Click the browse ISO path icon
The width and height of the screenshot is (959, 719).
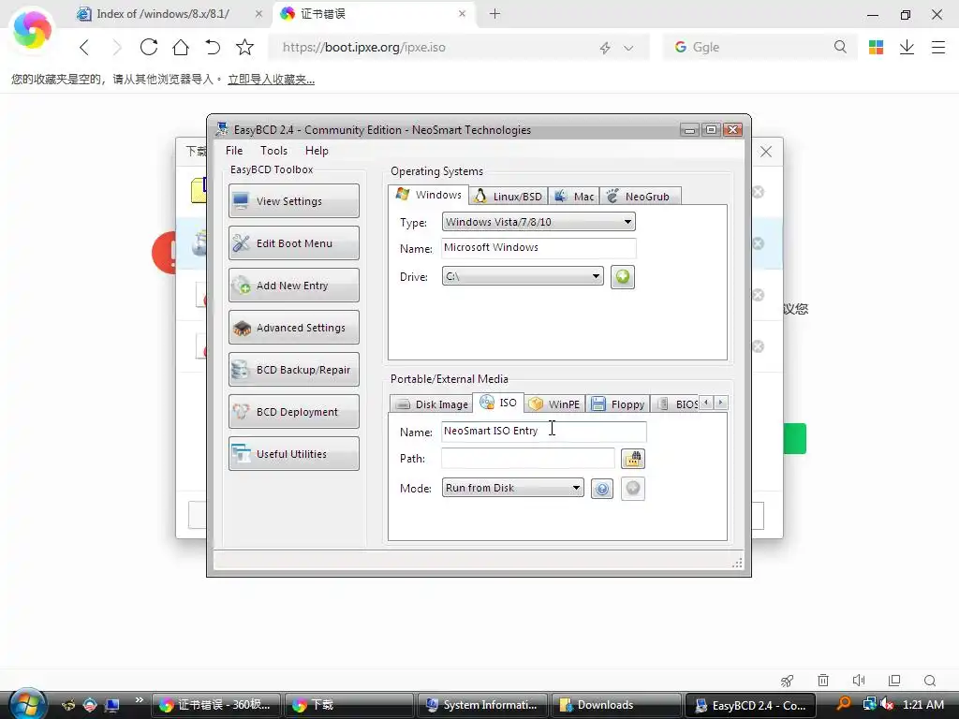pyautogui.click(x=632, y=459)
